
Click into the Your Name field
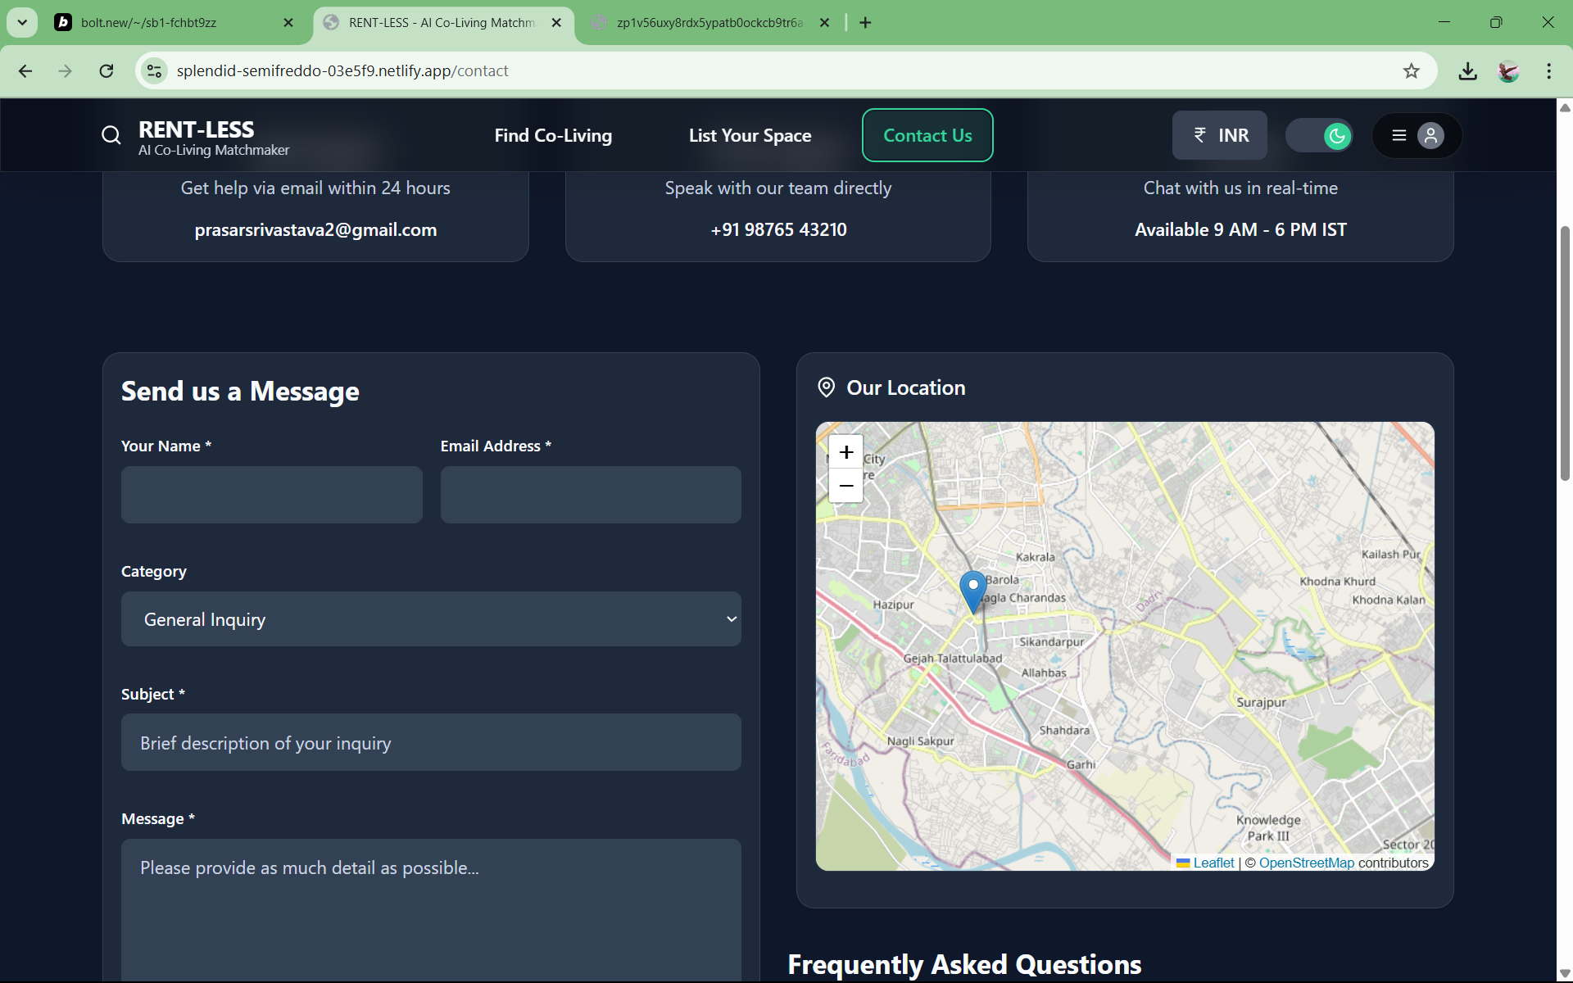271,495
